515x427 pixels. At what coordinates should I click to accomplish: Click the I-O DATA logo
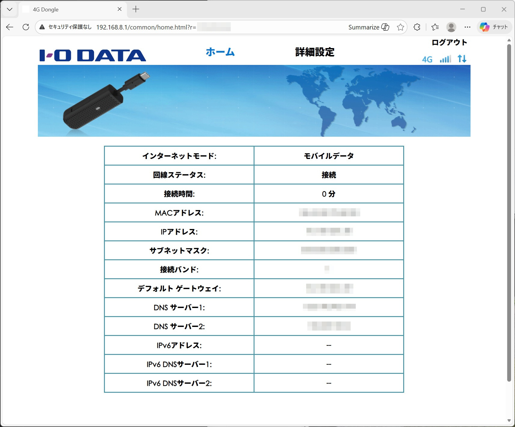pos(93,56)
